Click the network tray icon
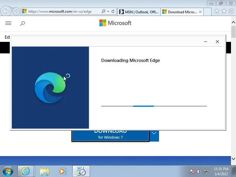 click(206, 171)
